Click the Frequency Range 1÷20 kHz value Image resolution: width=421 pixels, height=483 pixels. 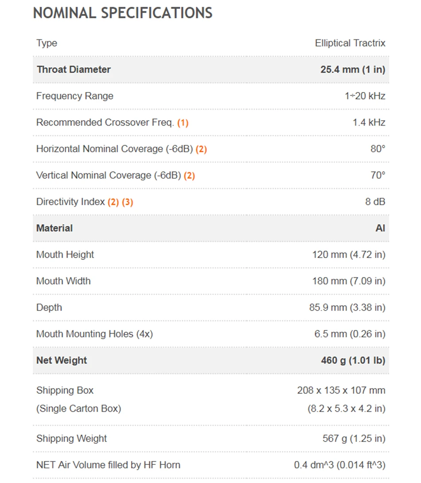pos(365,96)
